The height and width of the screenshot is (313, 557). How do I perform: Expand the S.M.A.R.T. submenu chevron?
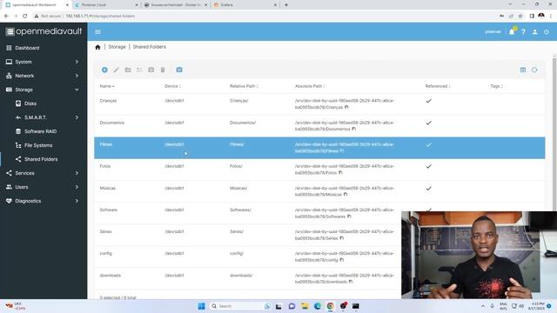(x=77, y=117)
